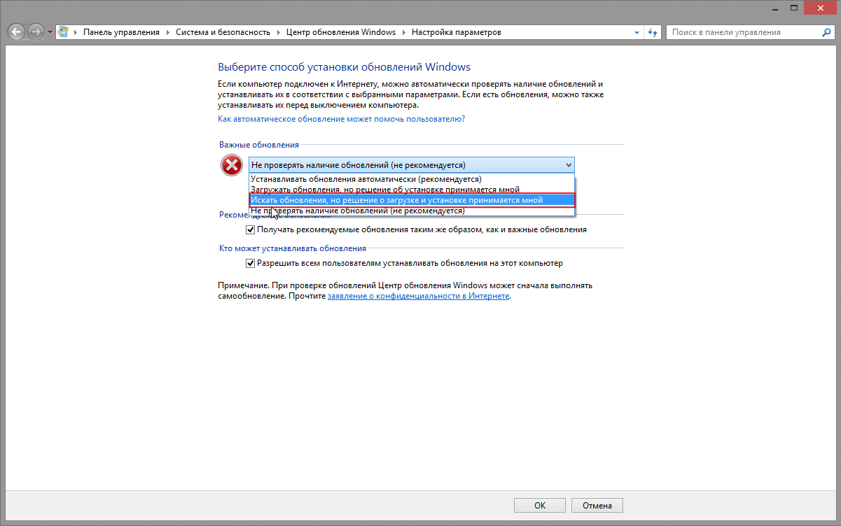Open link 'Как автоматическое обновление может помочь пользователю?'

pos(342,119)
